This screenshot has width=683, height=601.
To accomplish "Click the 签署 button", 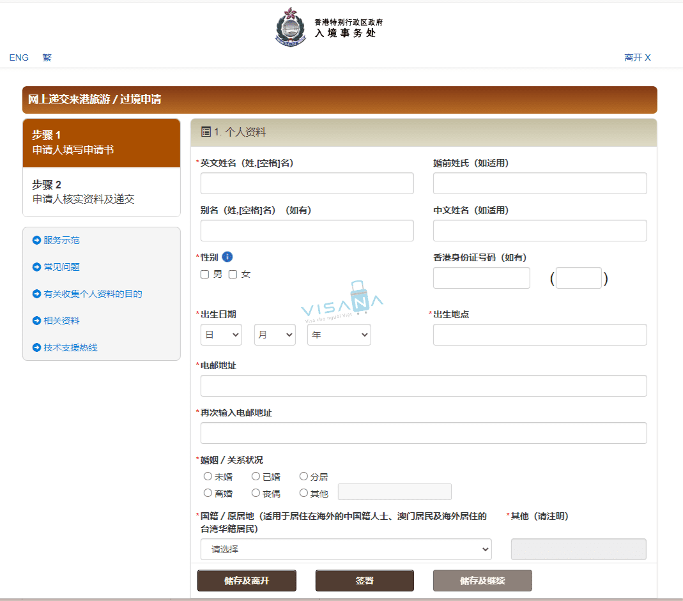I will pyautogui.click(x=364, y=581).
